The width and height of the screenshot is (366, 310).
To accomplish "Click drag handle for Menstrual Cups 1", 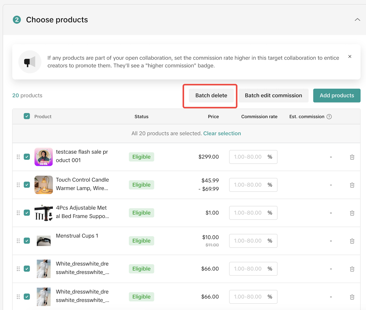I will pyautogui.click(x=18, y=241).
